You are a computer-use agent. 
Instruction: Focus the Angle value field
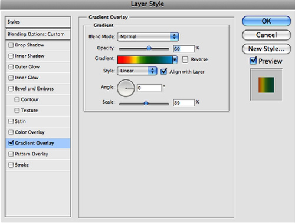point(149,88)
